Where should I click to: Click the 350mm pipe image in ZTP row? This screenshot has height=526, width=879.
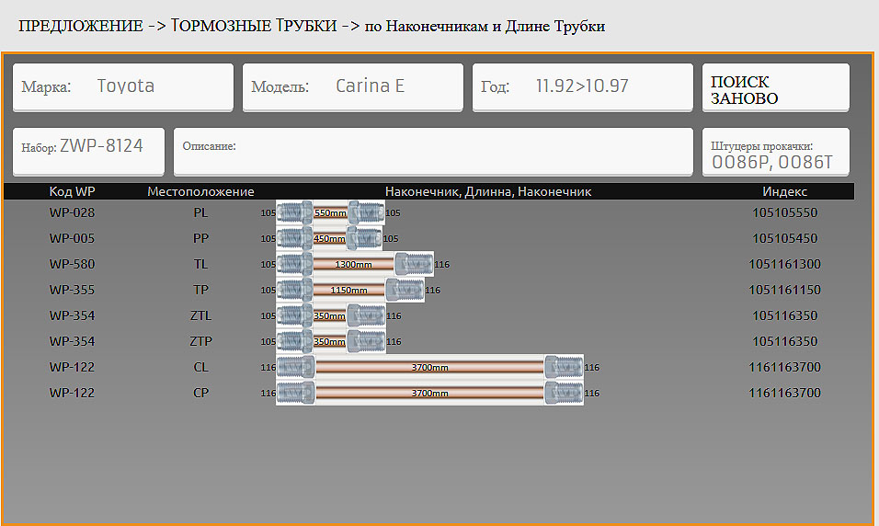point(330,342)
